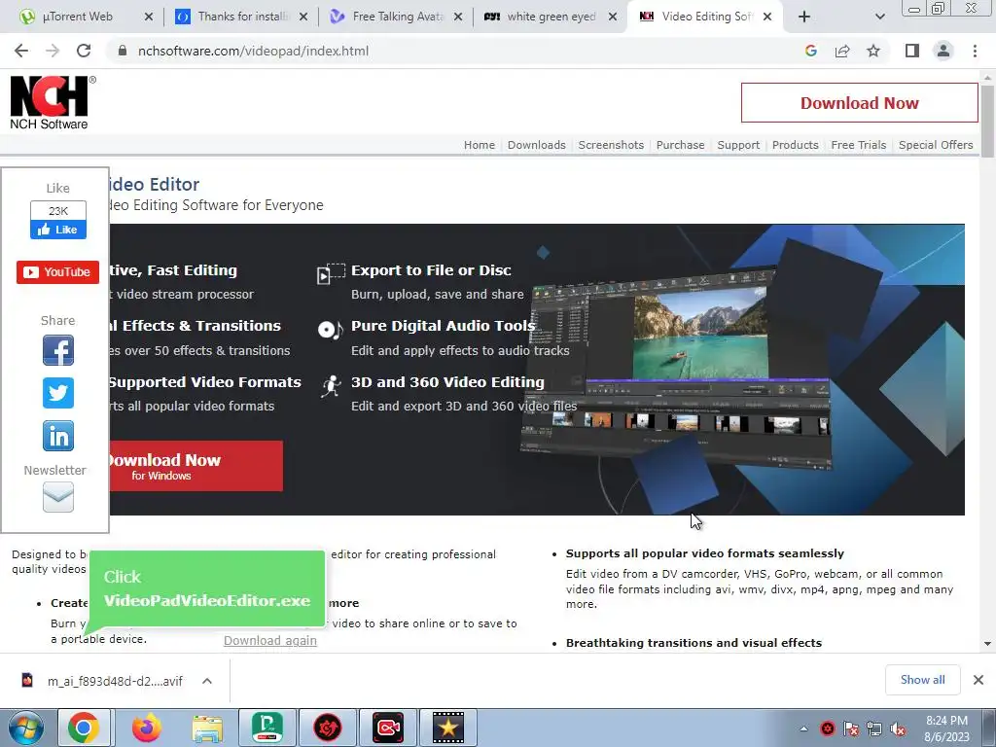The width and height of the screenshot is (996, 747).
Task: Click the Facebook Like button
Action: point(57,230)
